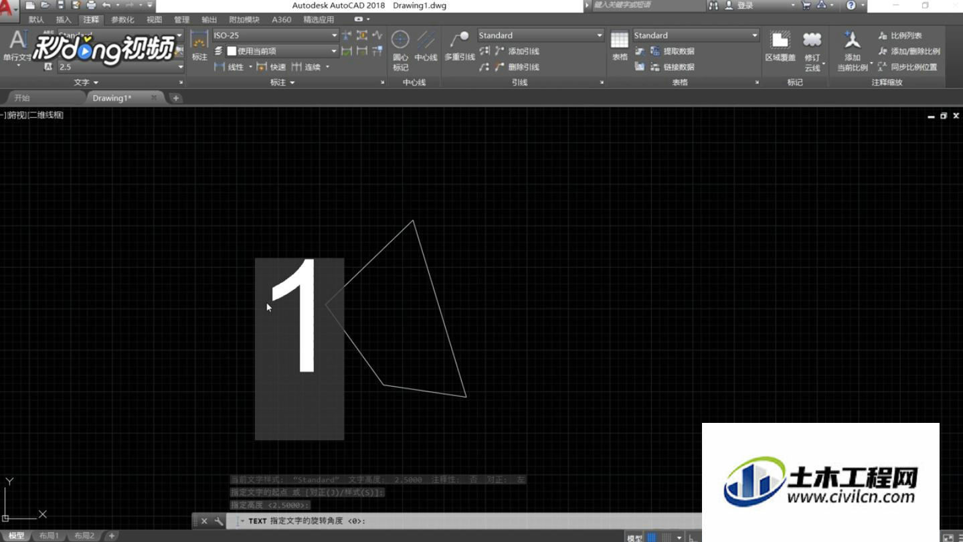Click the 圆心标记 center mark tool

[400, 50]
